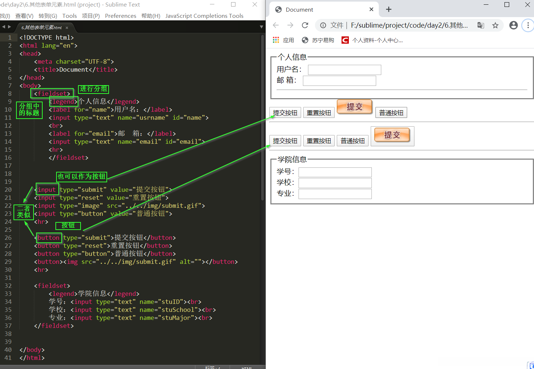The height and width of the screenshot is (369, 534).
Task: Minimize the Sublime Text window
Action: pos(212,4)
